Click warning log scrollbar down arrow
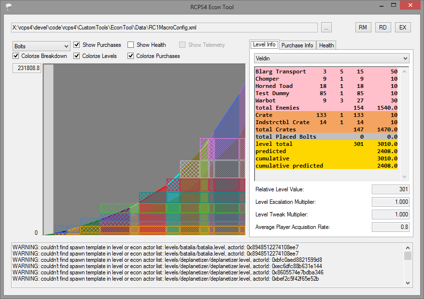Image resolution: width=424 pixels, height=299 pixels. (408, 283)
